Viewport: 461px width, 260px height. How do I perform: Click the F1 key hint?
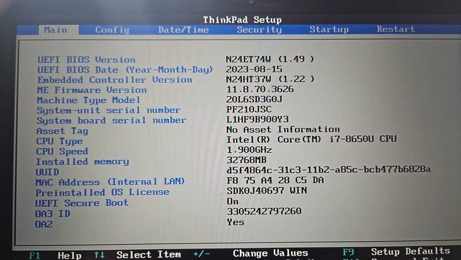point(35,255)
